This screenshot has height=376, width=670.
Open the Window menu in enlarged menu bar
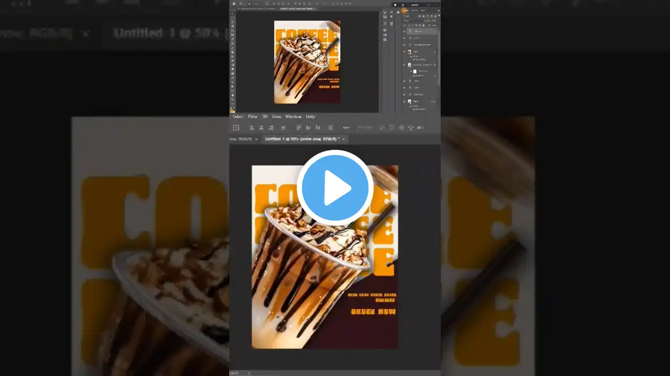tap(293, 116)
